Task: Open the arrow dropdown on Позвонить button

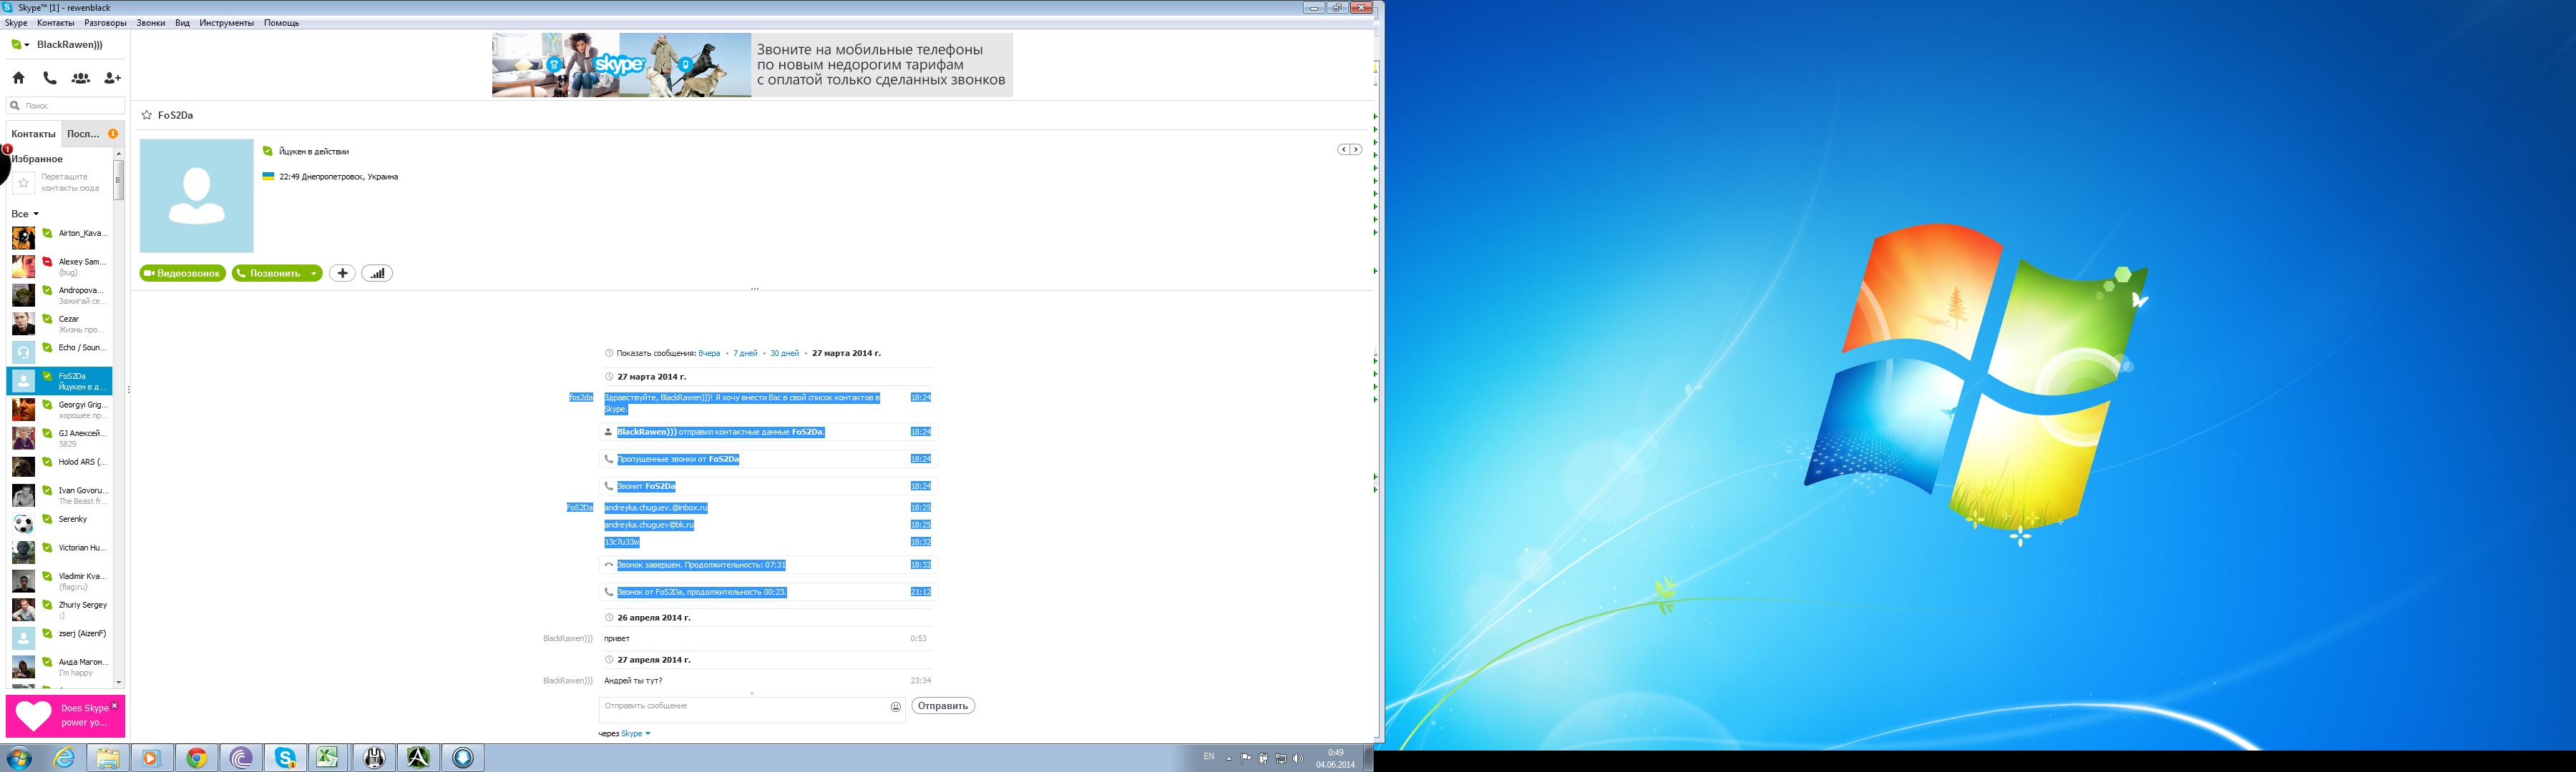Action: [313, 274]
